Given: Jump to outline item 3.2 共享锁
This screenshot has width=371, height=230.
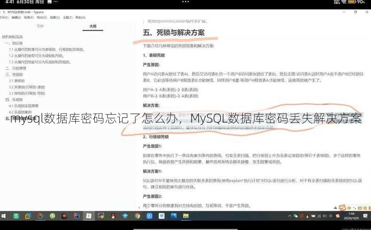Looking at the screenshot, I should (x=27, y=87).
